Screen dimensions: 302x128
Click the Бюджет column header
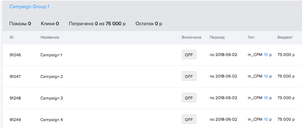click(285, 37)
